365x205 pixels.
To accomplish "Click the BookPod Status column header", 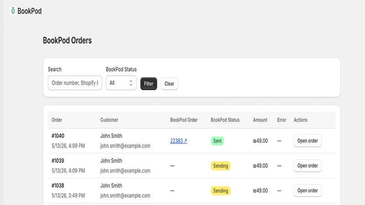I will tap(225, 120).
